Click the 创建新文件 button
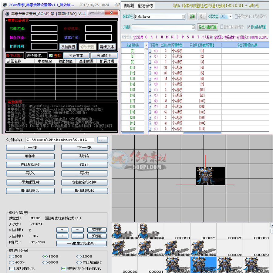Viewport: 273px width, 273px height. pos(85,182)
